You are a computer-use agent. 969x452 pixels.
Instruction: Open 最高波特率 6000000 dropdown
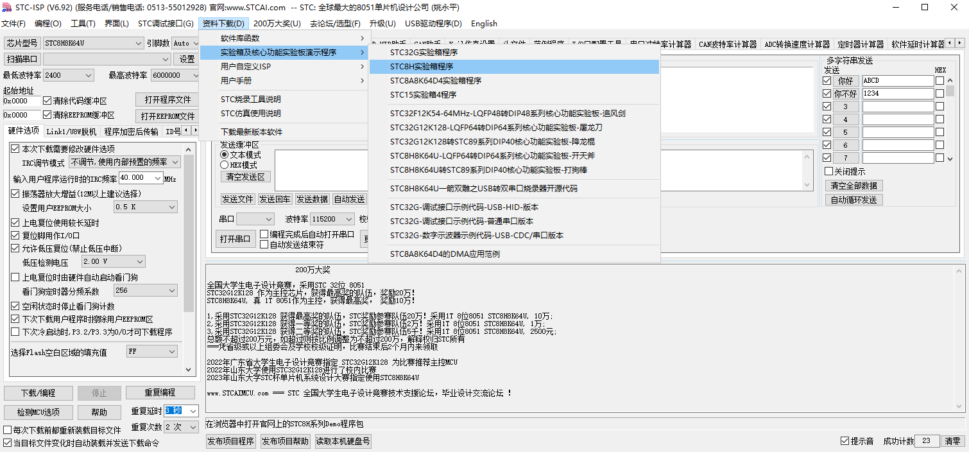coord(175,75)
